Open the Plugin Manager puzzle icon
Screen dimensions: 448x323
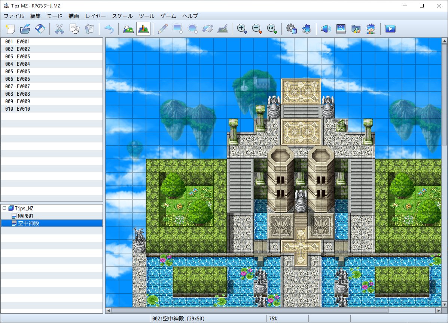tap(307, 29)
